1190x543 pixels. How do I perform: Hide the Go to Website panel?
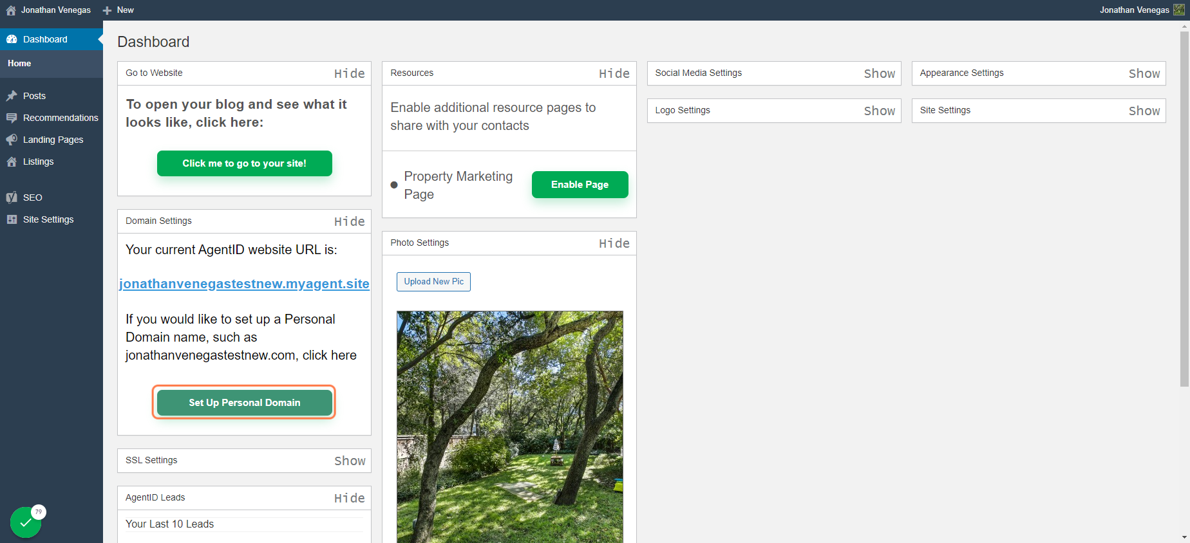pos(350,73)
